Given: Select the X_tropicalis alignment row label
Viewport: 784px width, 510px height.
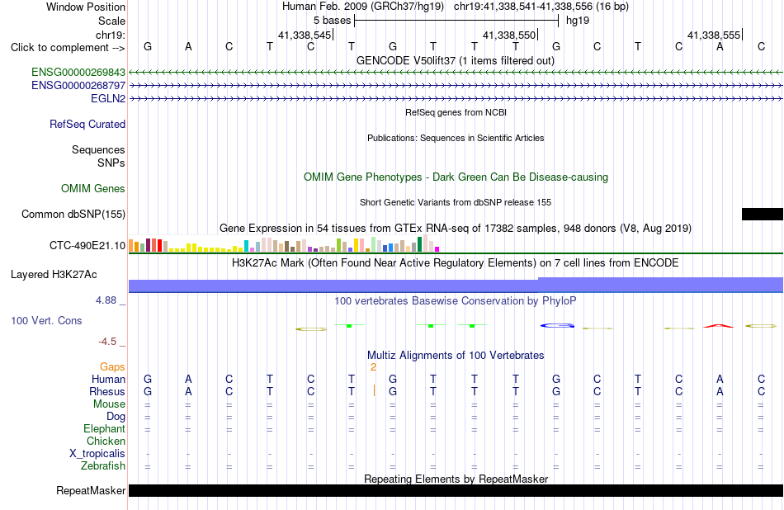Looking at the screenshot, I should pos(97,454).
